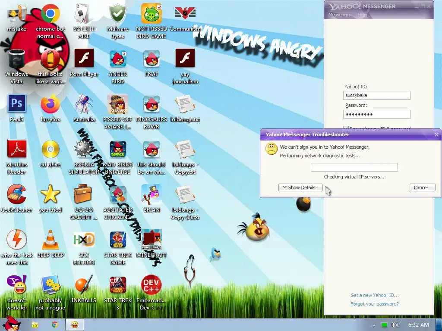Open the Messenger menu
The image size is (442, 331).
point(339,15)
